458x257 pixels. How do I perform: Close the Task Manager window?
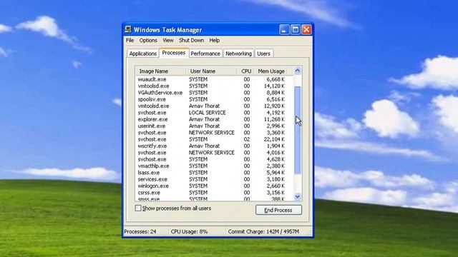306,29
